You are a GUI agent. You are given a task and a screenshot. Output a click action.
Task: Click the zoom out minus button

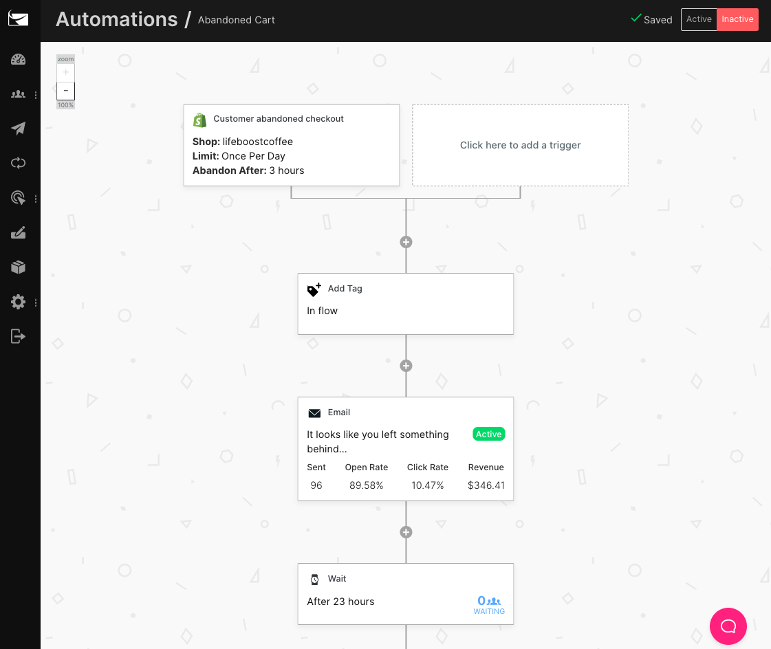pyautogui.click(x=65, y=91)
